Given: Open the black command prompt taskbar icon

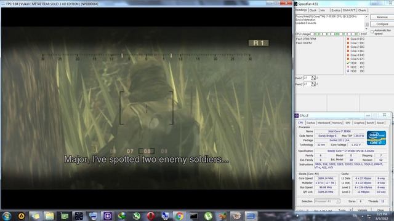Looking at the screenshot, I should pos(193,216).
